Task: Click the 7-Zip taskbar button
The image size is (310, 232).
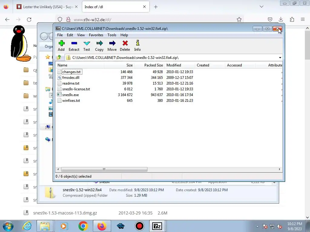Action: coord(157,226)
